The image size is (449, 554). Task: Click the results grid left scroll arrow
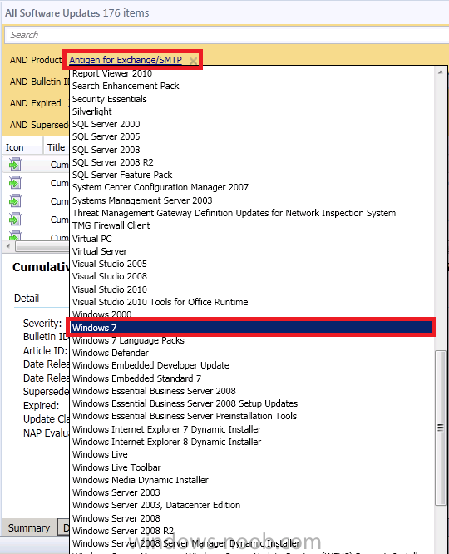(7, 246)
